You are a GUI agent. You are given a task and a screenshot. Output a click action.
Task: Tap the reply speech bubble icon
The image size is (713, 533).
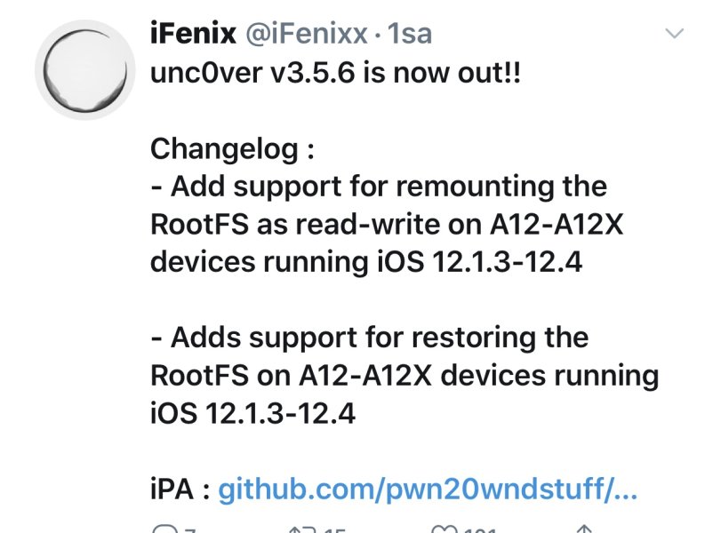click(165, 528)
